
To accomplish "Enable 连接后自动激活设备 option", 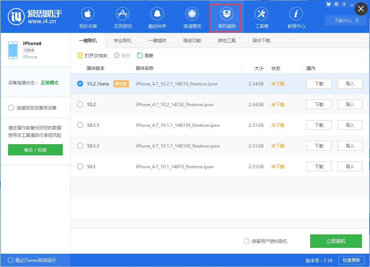I will pos(11,108).
